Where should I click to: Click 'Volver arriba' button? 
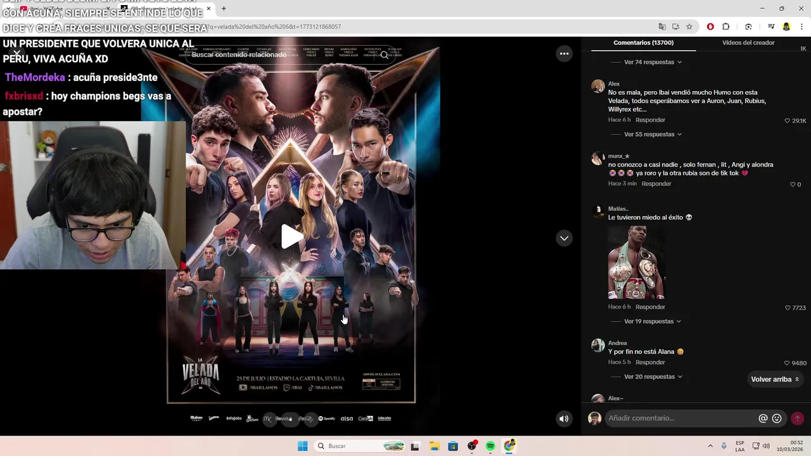point(775,379)
